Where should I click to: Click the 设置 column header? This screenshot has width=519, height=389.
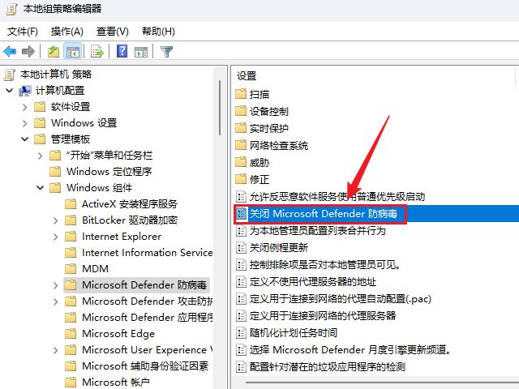pyautogui.click(x=247, y=76)
